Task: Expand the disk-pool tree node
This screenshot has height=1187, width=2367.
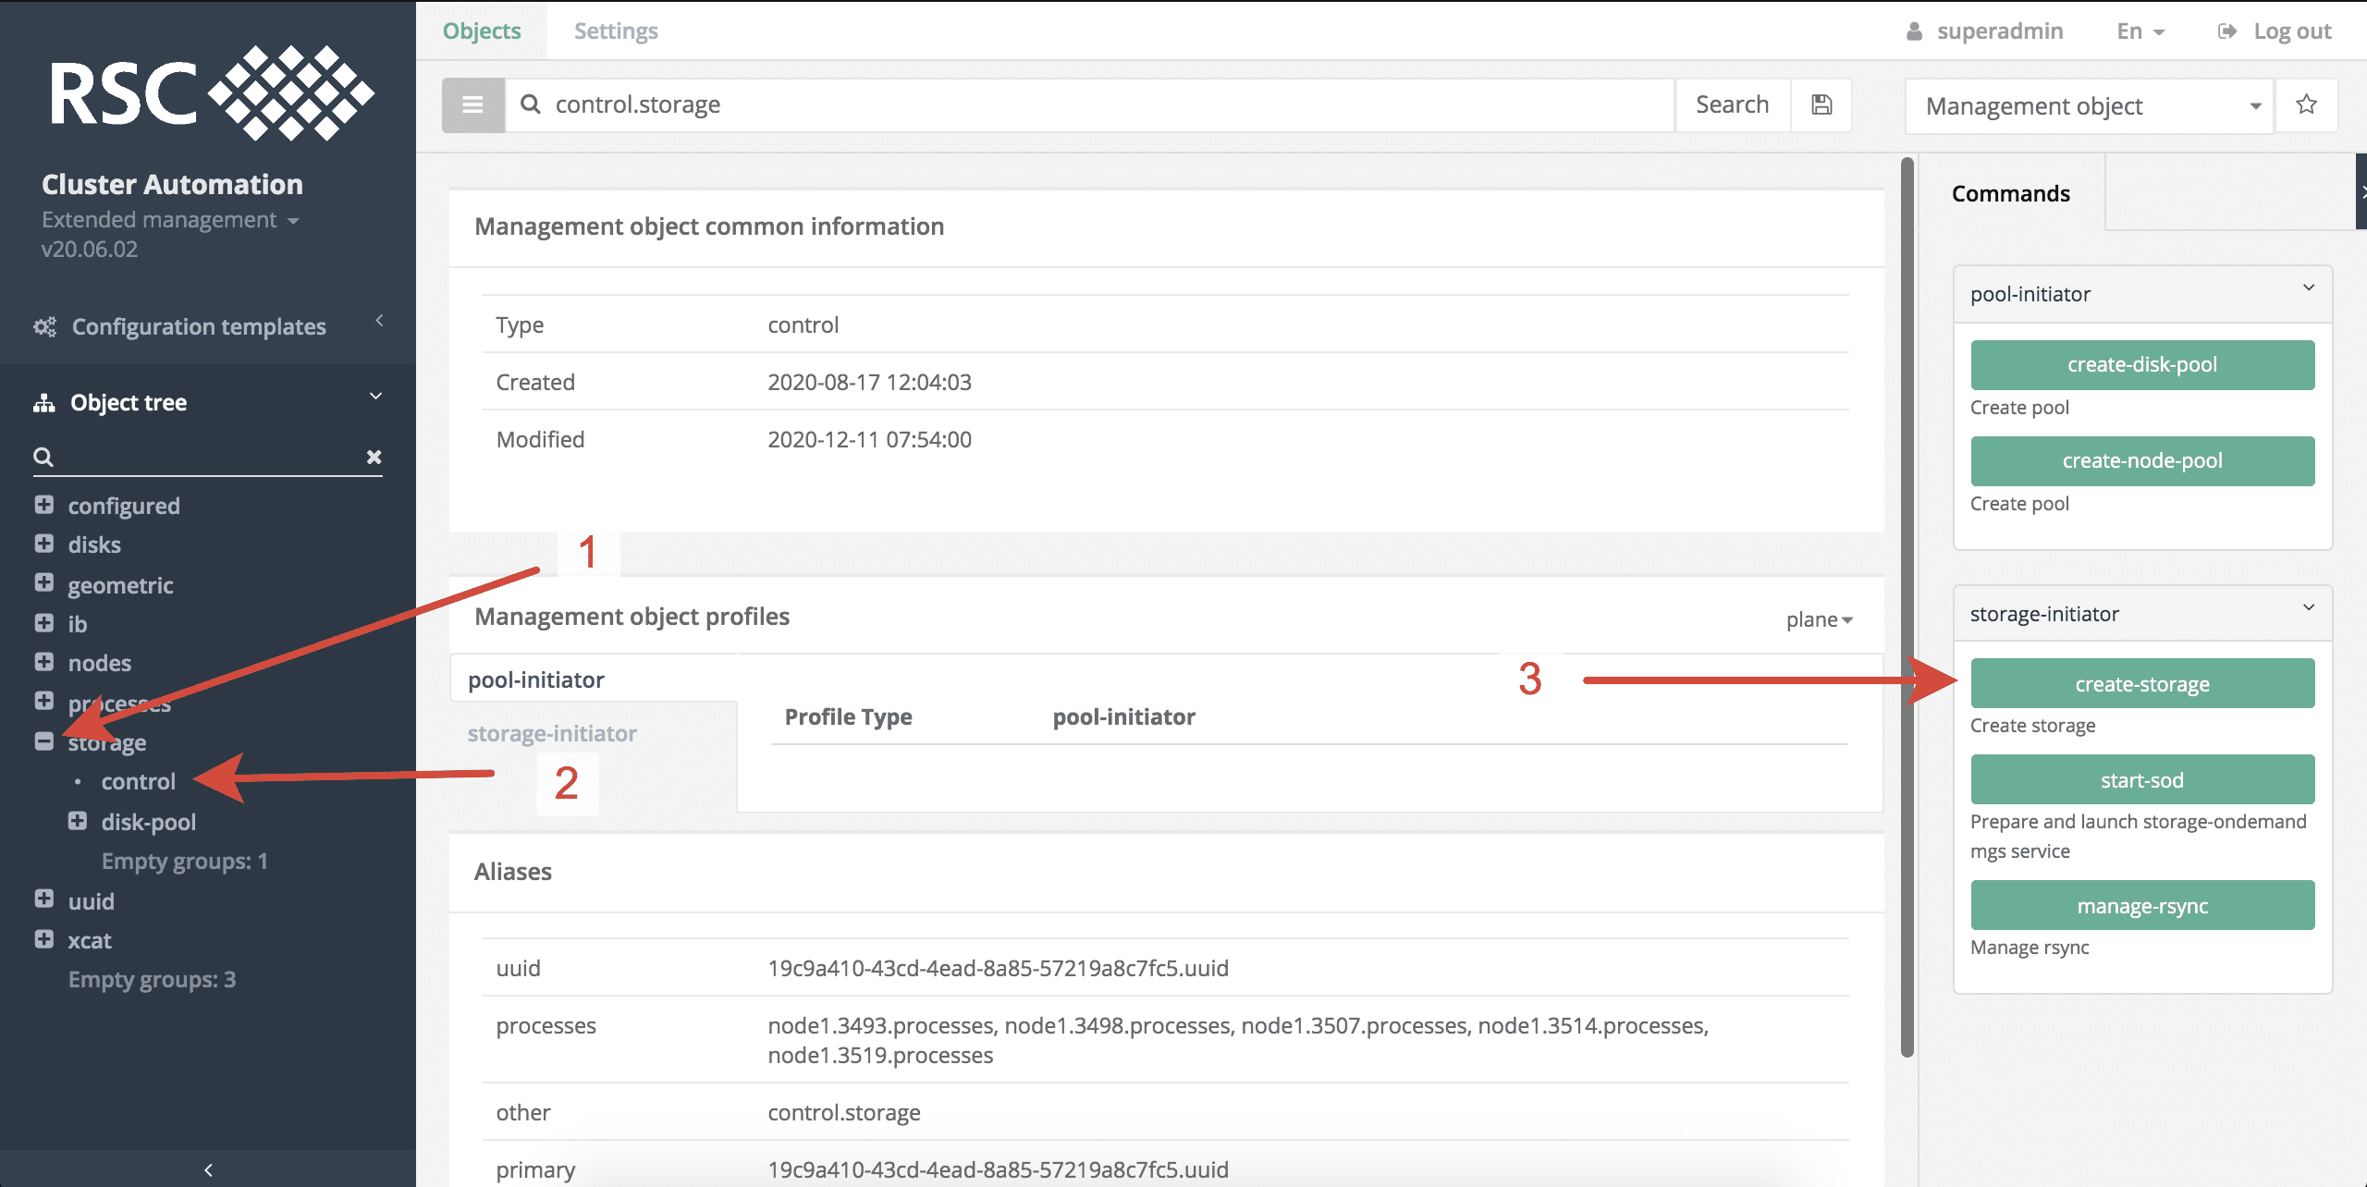Action: pos(78,821)
